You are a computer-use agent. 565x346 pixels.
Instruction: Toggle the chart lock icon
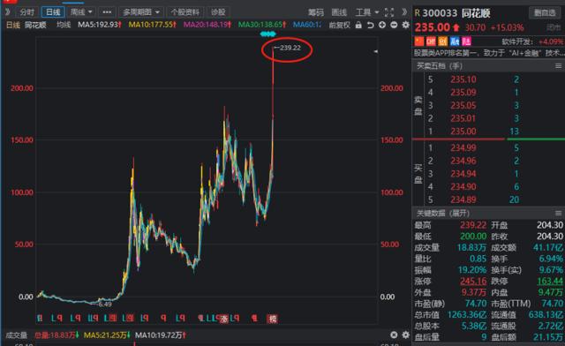[358, 25]
